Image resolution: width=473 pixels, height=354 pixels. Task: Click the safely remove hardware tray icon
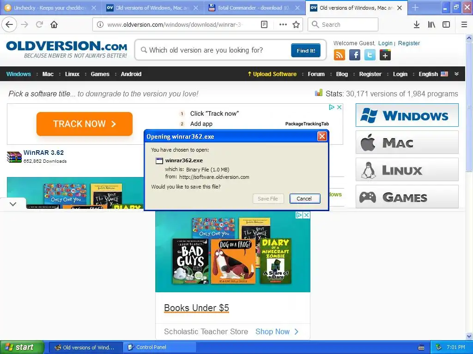pyautogui.click(x=439, y=347)
